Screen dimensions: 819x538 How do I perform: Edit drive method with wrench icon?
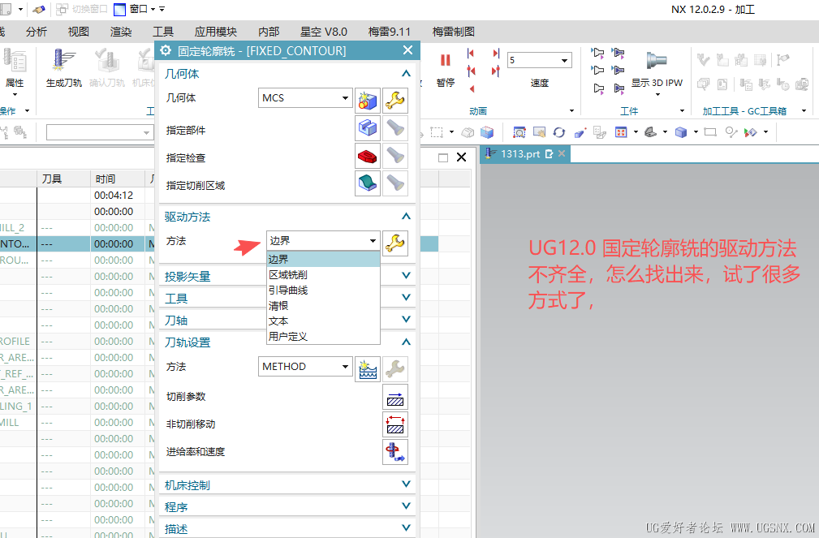[394, 243]
